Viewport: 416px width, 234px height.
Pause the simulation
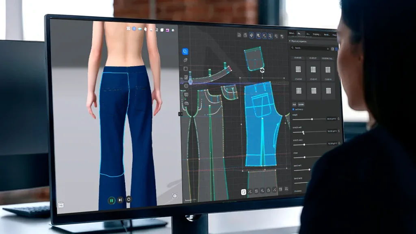(x=111, y=200)
